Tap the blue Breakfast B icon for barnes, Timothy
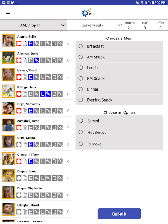168x224 pixels. click(31, 77)
